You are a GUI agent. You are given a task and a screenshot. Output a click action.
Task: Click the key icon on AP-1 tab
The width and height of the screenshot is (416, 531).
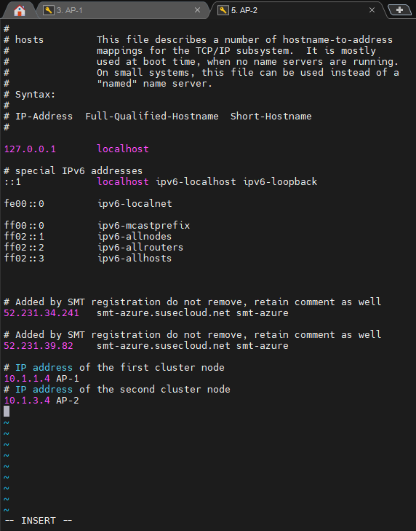click(49, 9)
